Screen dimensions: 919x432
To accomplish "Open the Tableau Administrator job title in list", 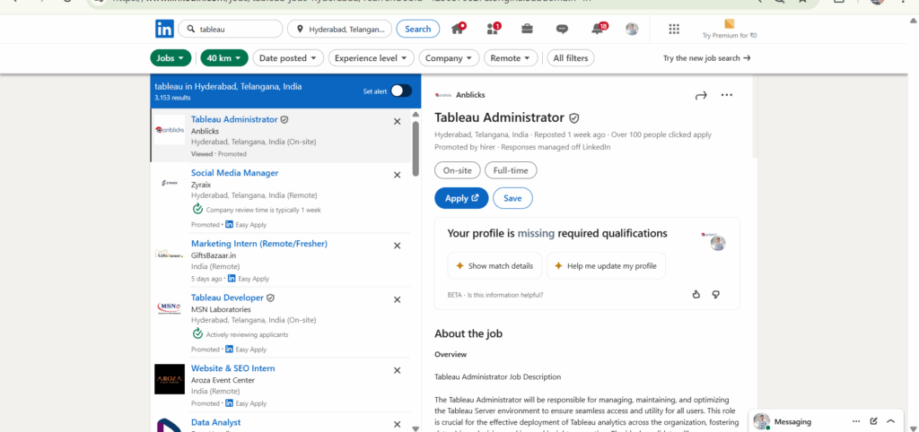I will coord(234,119).
